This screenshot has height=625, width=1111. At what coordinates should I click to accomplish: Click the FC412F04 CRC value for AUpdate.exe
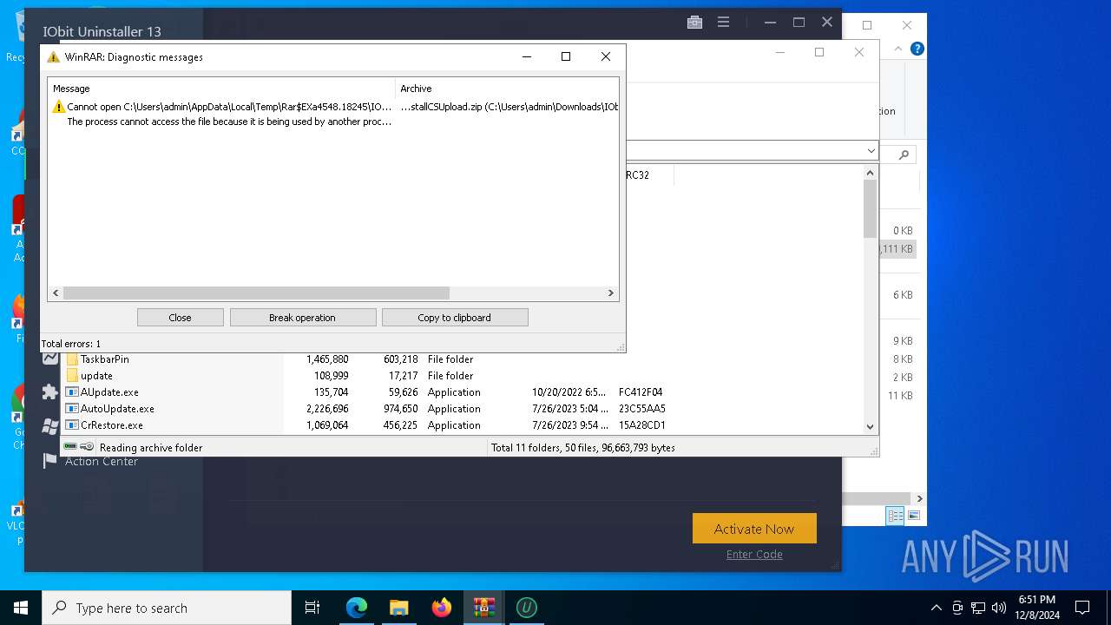click(x=641, y=392)
